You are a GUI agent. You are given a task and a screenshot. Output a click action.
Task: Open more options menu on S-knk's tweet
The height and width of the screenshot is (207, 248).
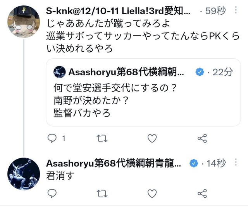tap(236, 10)
